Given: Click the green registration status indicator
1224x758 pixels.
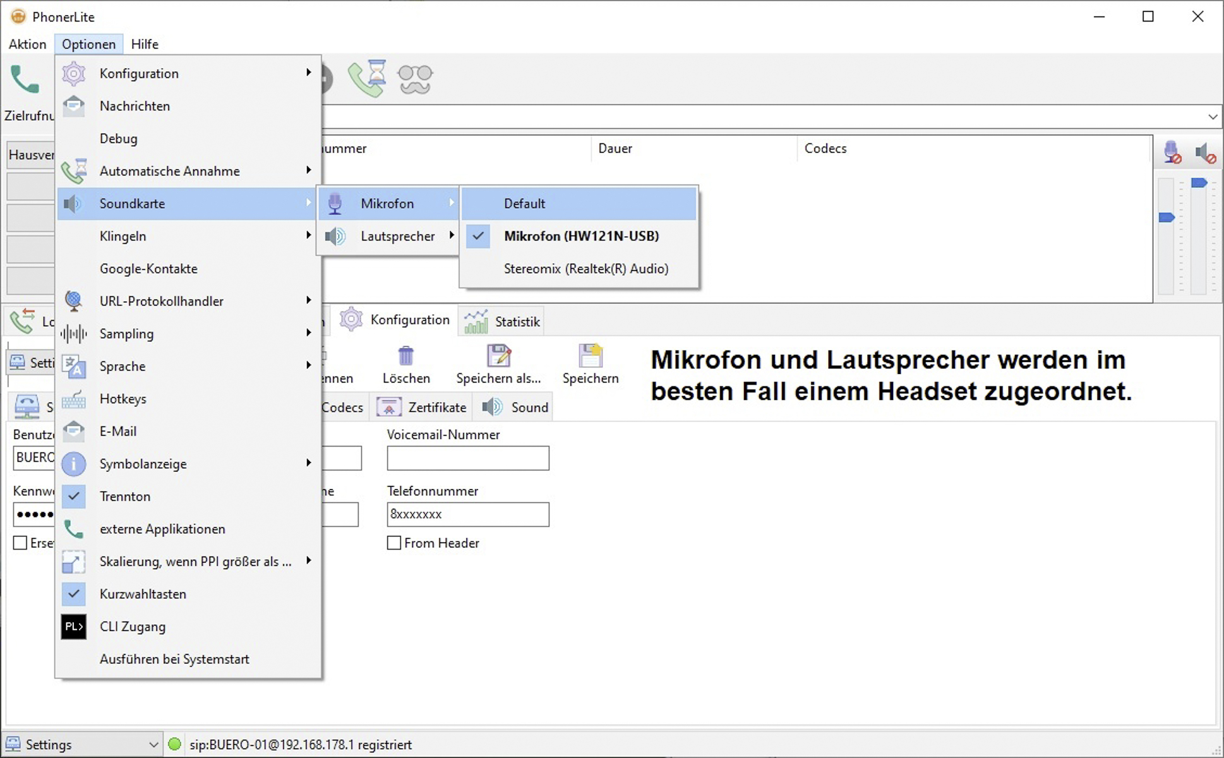Looking at the screenshot, I should [175, 744].
